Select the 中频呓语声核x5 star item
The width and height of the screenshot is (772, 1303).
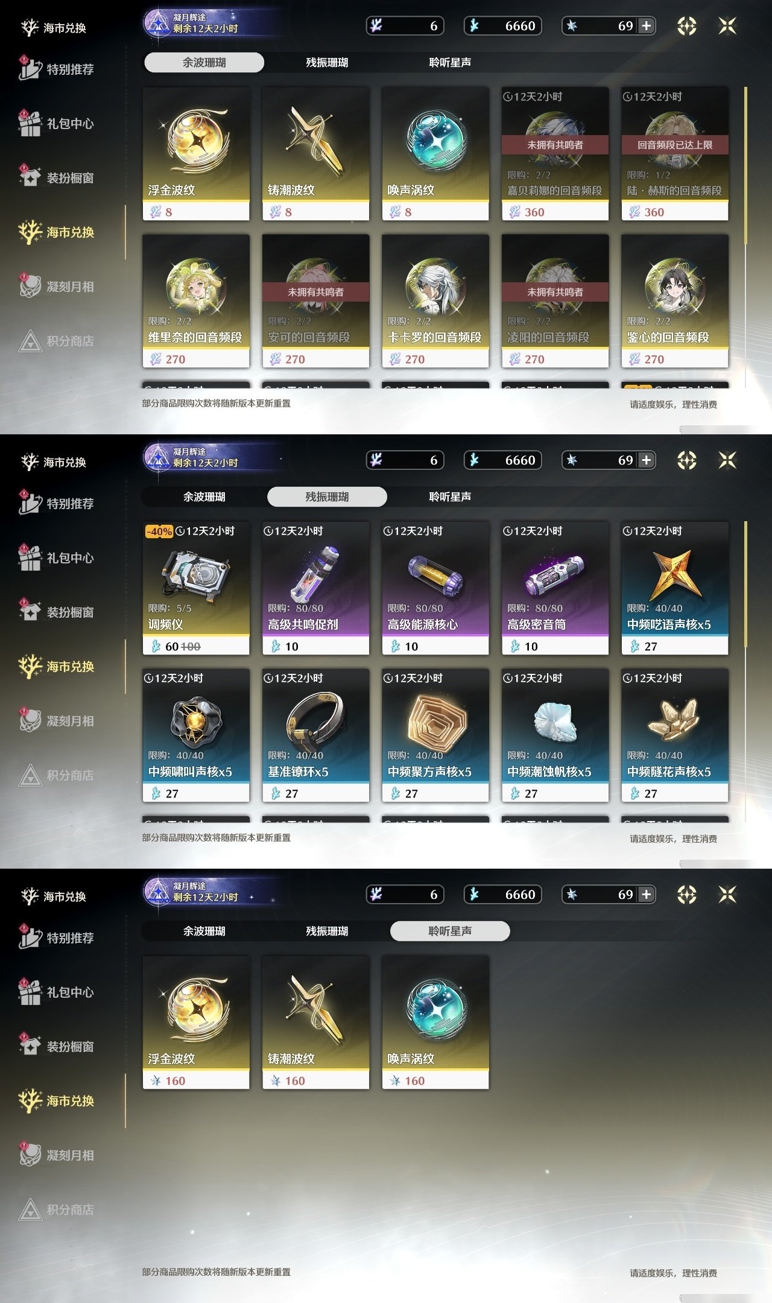(x=675, y=588)
